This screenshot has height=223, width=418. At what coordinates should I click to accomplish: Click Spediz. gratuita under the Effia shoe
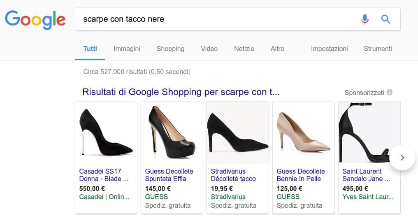coord(168,206)
